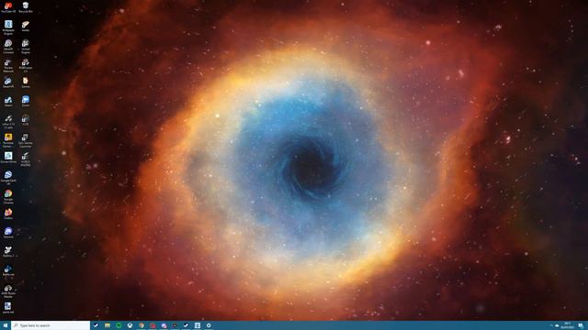The image size is (588, 330).
Task: Focus the 'Type here to search' box
Action: (51, 325)
